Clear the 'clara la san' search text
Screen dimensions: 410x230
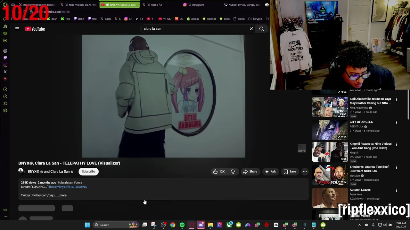[251, 29]
